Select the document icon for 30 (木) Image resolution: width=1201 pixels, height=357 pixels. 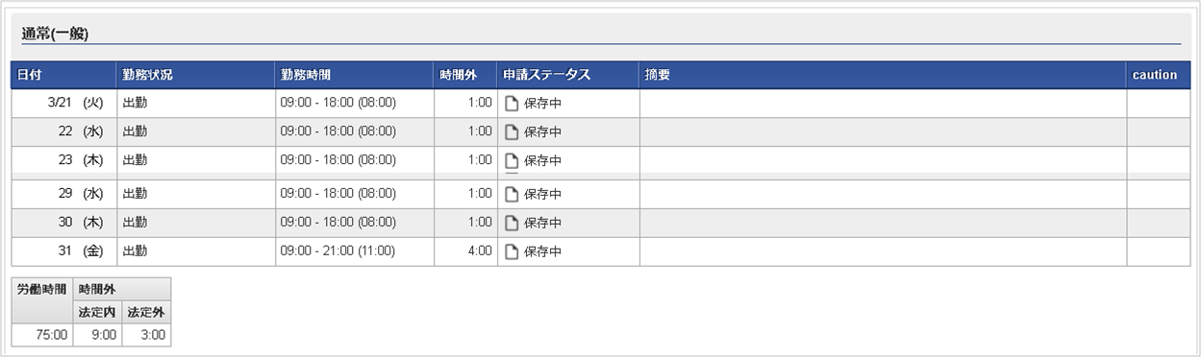(x=512, y=223)
